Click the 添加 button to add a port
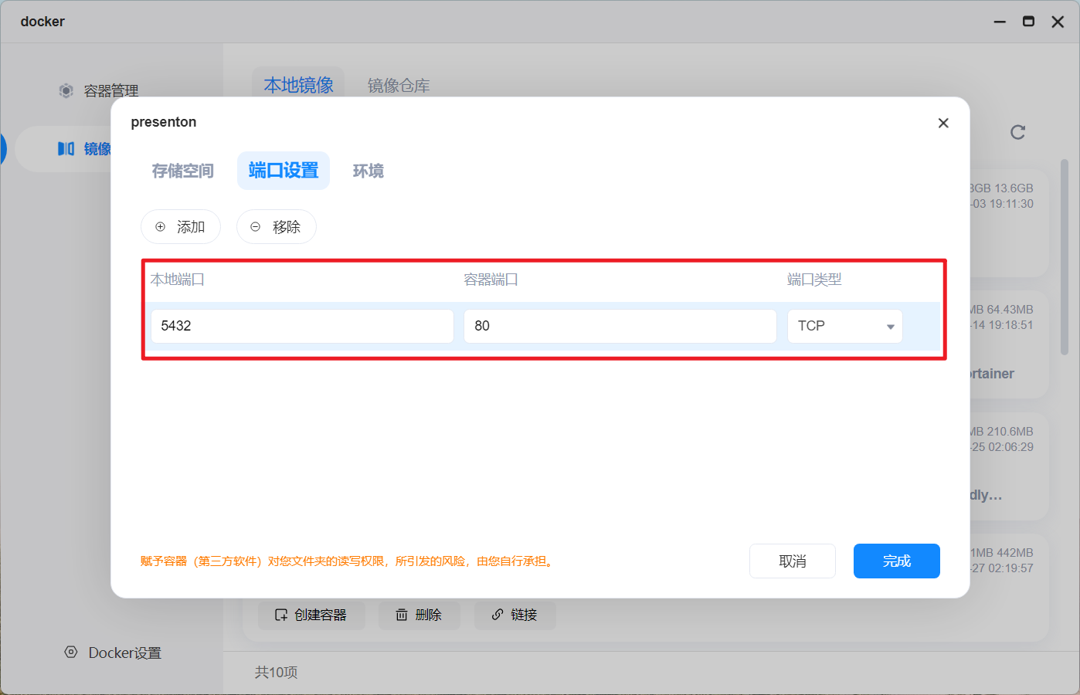This screenshot has height=695, width=1080. 181,227
